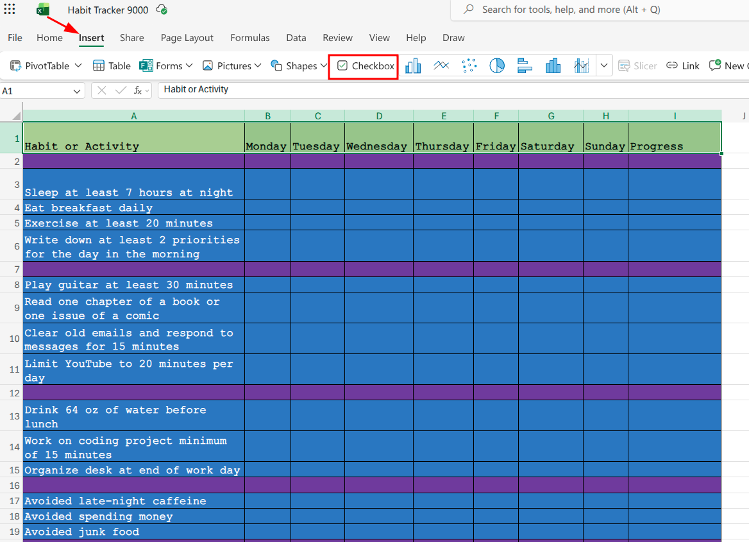Screen dimensions: 749x542
Task: Switch to the Home tab
Action: pos(49,38)
